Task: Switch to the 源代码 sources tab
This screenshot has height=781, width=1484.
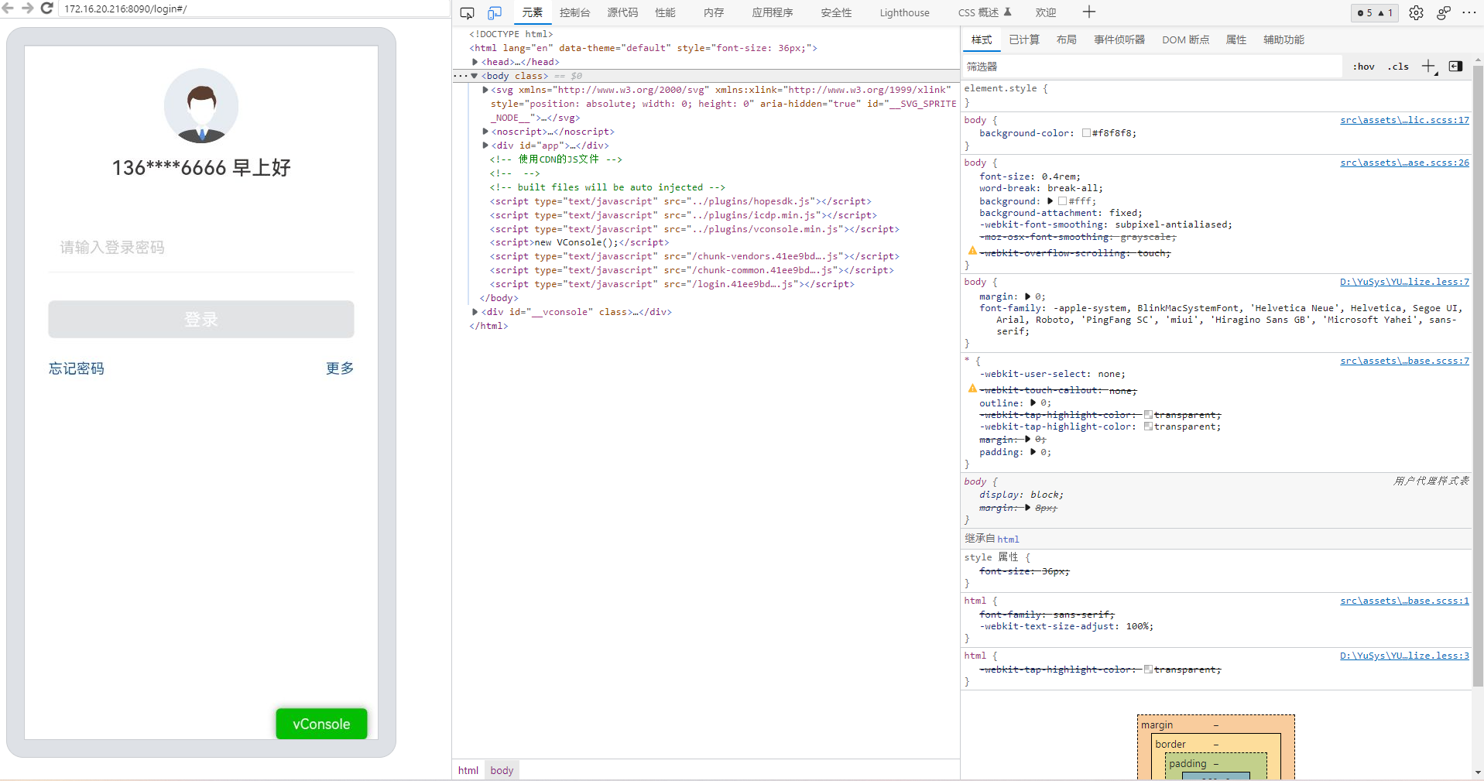Action: [x=622, y=12]
